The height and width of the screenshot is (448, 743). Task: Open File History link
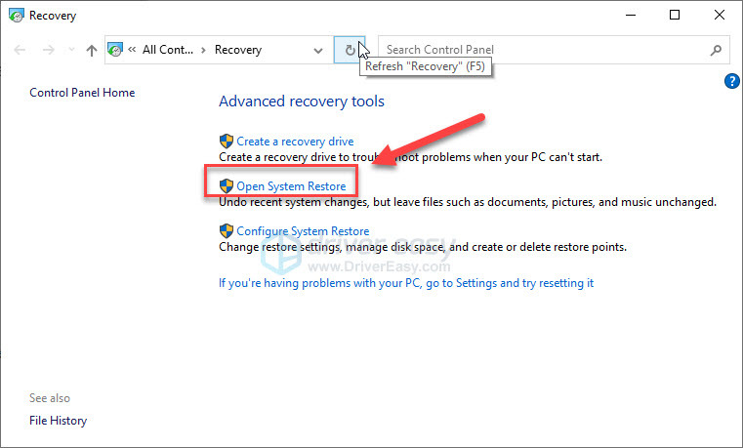(58, 421)
